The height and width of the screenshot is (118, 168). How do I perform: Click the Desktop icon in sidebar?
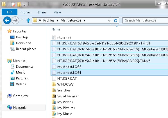(12, 37)
